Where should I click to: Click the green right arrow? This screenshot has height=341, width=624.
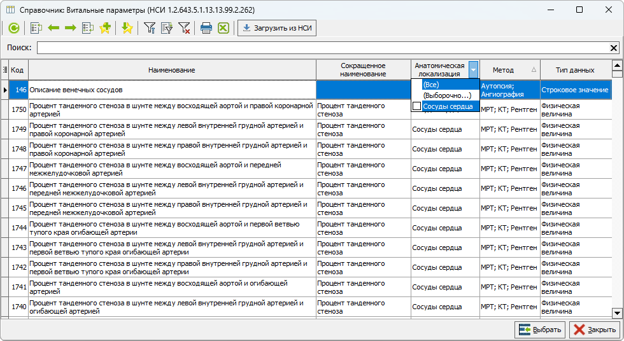[x=71, y=28]
